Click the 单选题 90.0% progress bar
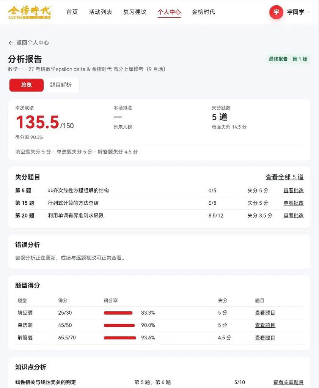 tap(119, 325)
